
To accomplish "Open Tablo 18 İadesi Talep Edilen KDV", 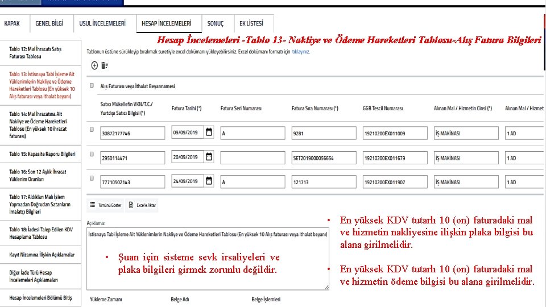I will pyautogui.click(x=40, y=233).
